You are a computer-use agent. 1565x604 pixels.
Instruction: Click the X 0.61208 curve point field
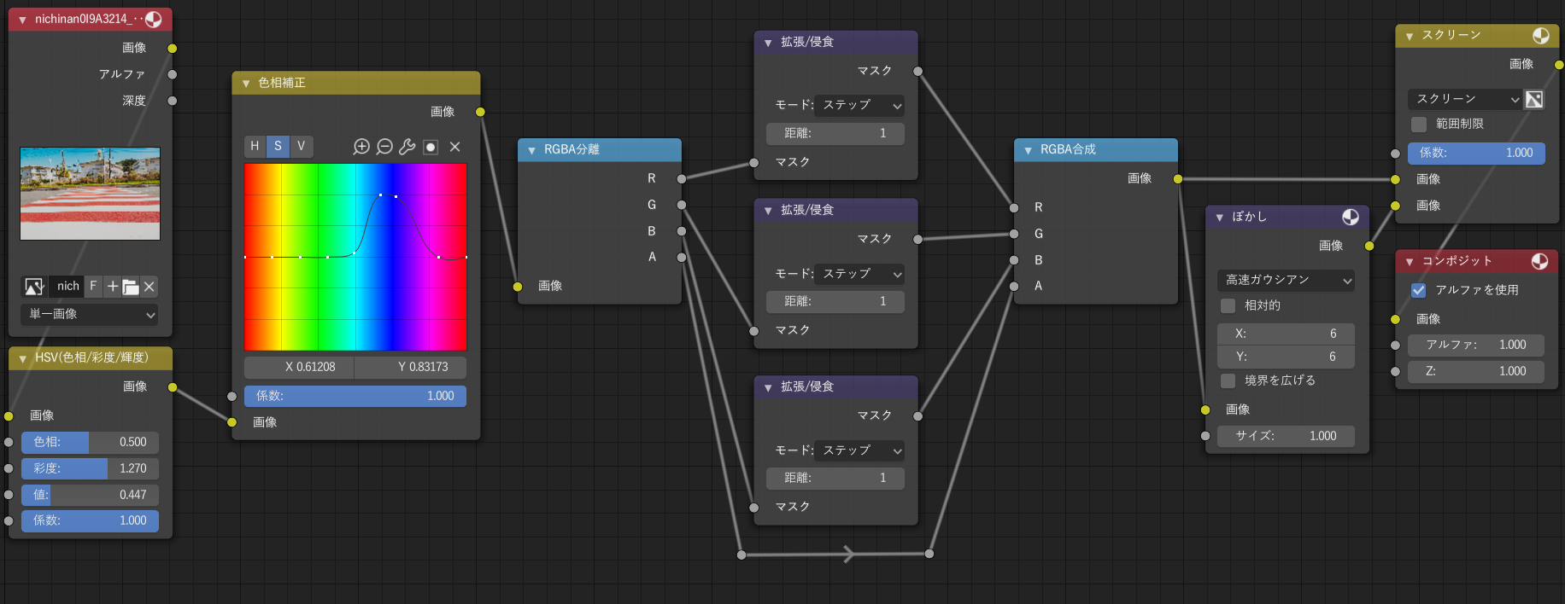(300, 367)
